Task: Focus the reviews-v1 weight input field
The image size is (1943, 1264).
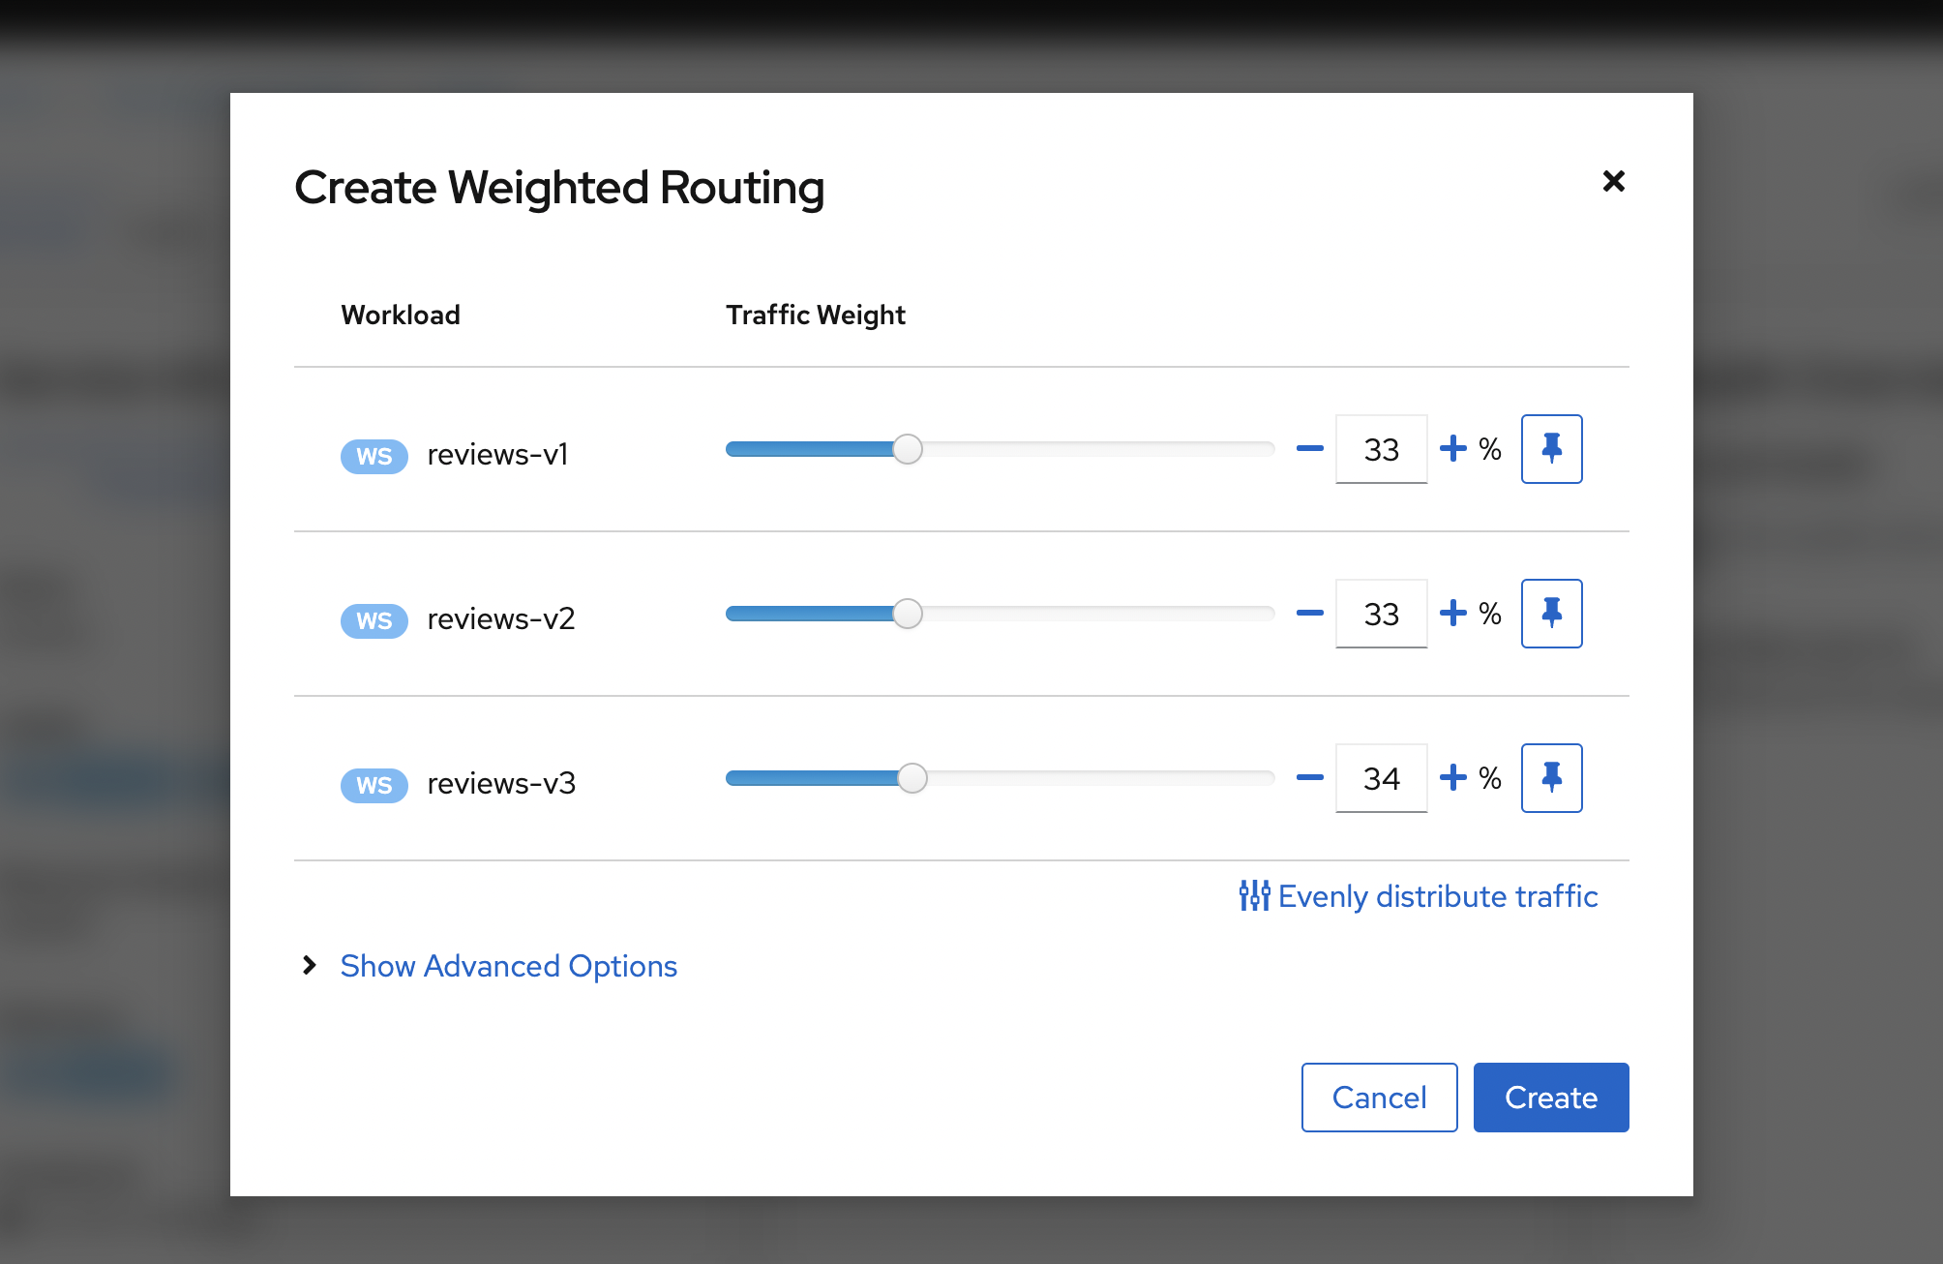Action: click(1381, 449)
